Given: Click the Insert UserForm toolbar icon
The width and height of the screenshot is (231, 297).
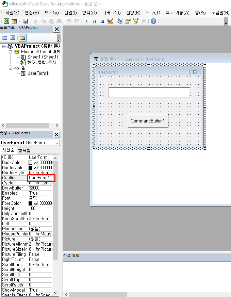Looking at the screenshot, I should 14,21.
